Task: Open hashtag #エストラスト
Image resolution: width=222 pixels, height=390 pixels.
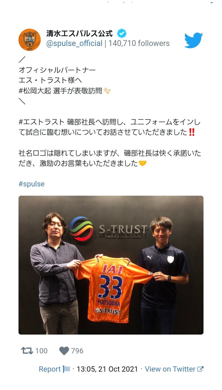Action: 42,122
